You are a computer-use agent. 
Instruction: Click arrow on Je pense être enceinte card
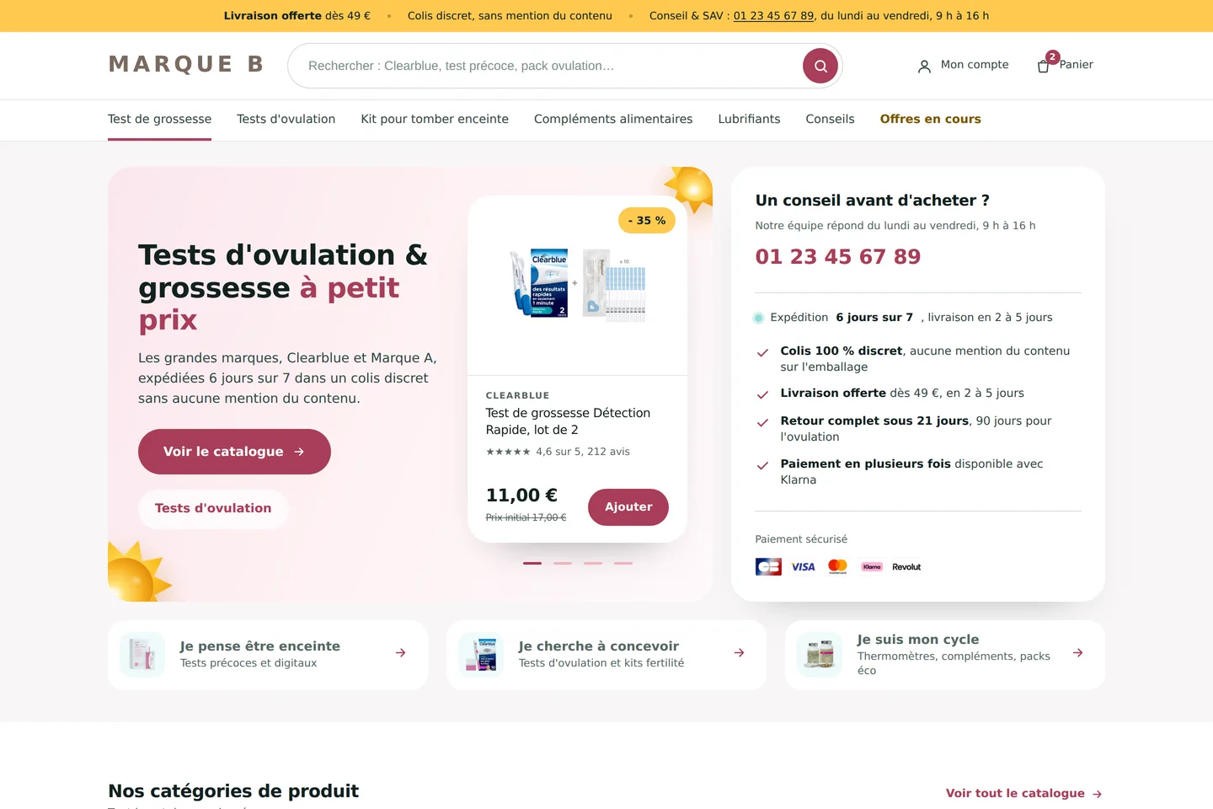click(x=401, y=653)
